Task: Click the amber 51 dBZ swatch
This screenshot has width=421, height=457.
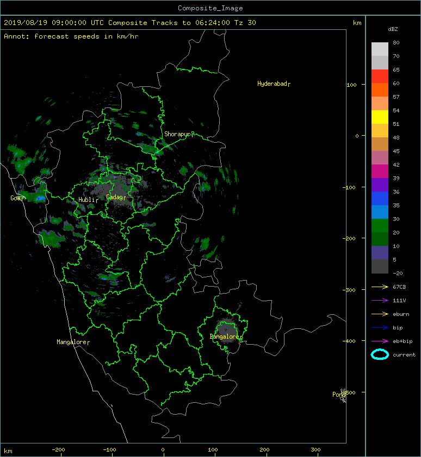Action: pyautogui.click(x=380, y=131)
